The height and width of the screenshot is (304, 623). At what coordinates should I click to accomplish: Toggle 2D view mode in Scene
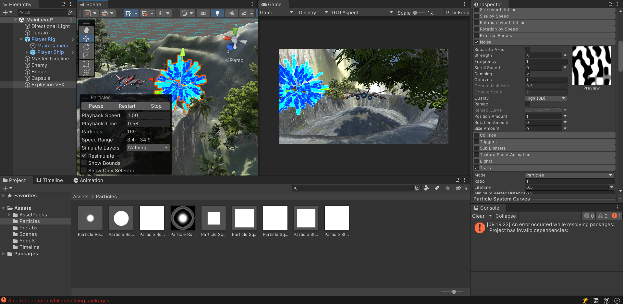(x=203, y=13)
